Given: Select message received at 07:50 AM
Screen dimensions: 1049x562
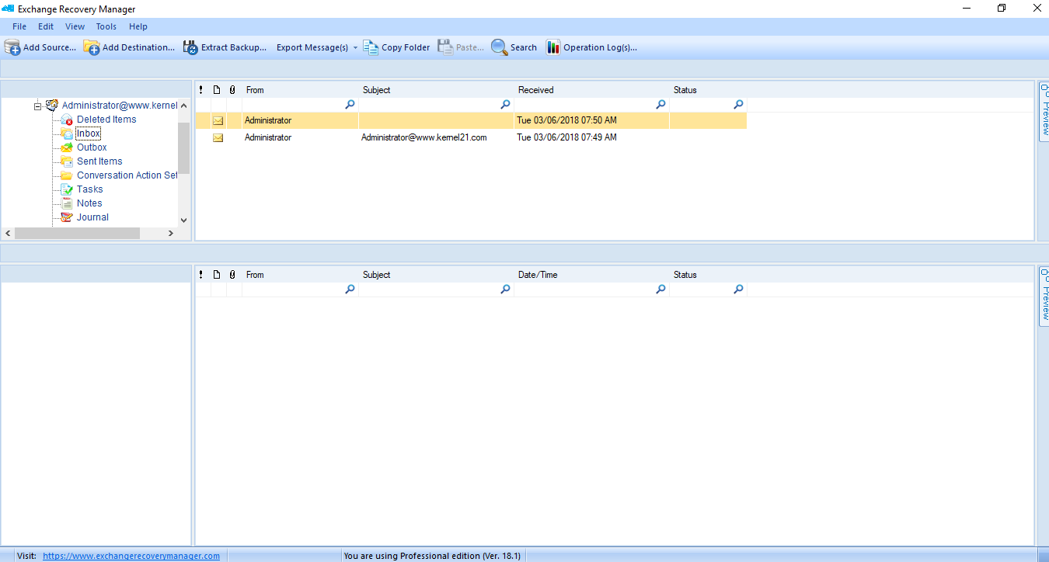Looking at the screenshot, I should click(x=471, y=120).
